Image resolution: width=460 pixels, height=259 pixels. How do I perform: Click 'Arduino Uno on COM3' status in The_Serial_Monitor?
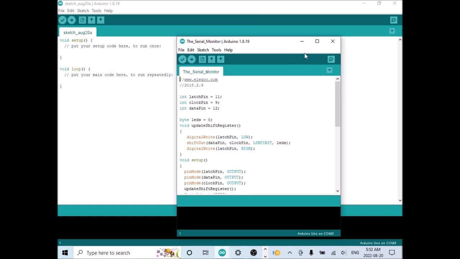coord(316,233)
